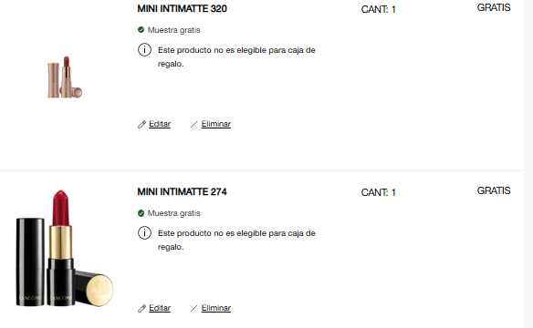This screenshot has height=328, width=533.
Task: Click the X icon beside Eliminar for MINI INTIMATTE 320
Action: point(193,125)
